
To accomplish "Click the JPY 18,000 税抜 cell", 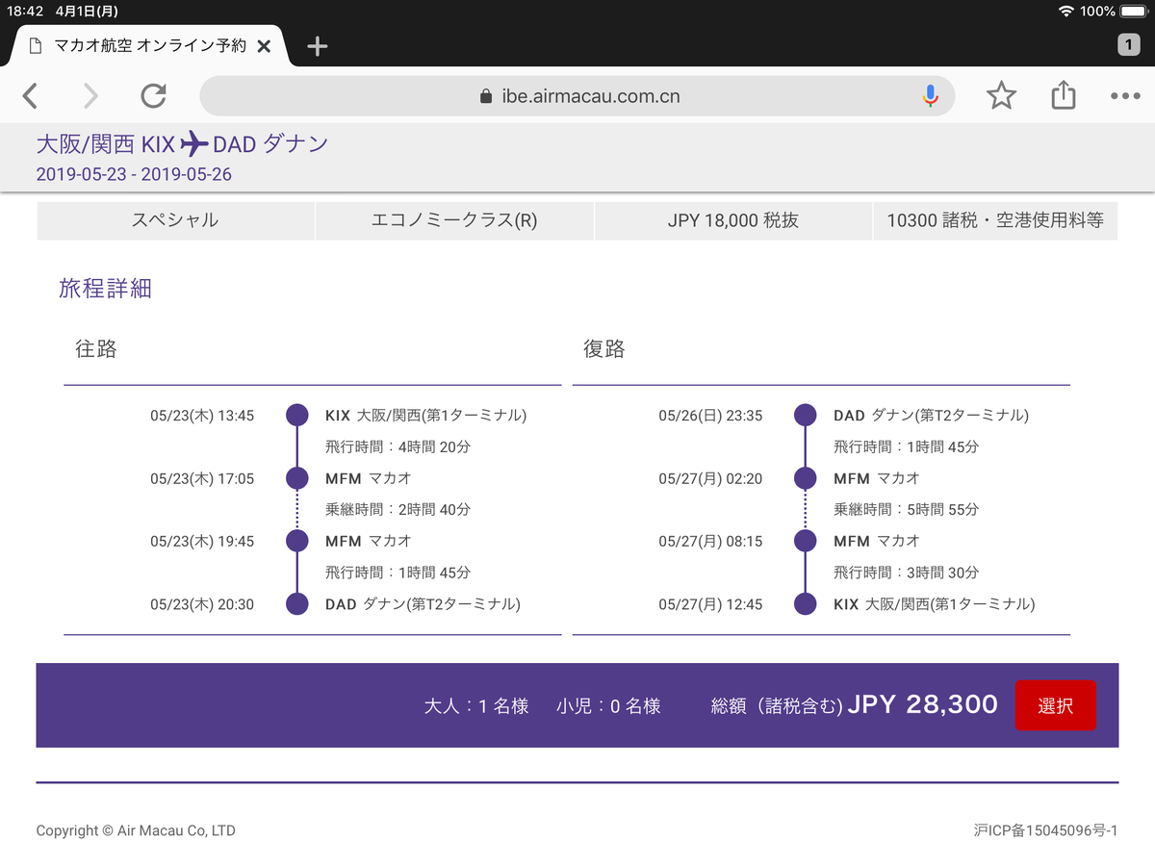I will [733, 220].
